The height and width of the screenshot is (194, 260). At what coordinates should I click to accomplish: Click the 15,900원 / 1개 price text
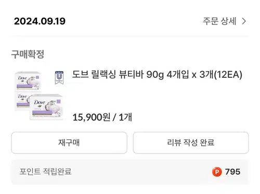[102, 117]
